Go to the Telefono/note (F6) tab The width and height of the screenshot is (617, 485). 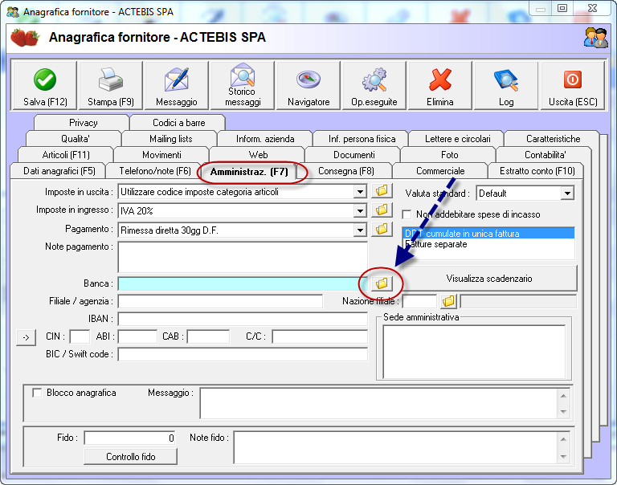(x=155, y=171)
